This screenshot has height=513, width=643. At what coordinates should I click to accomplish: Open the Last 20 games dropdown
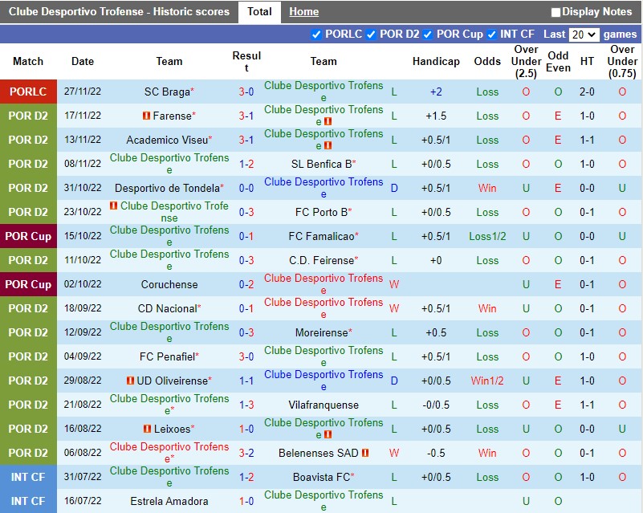tap(584, 35)
